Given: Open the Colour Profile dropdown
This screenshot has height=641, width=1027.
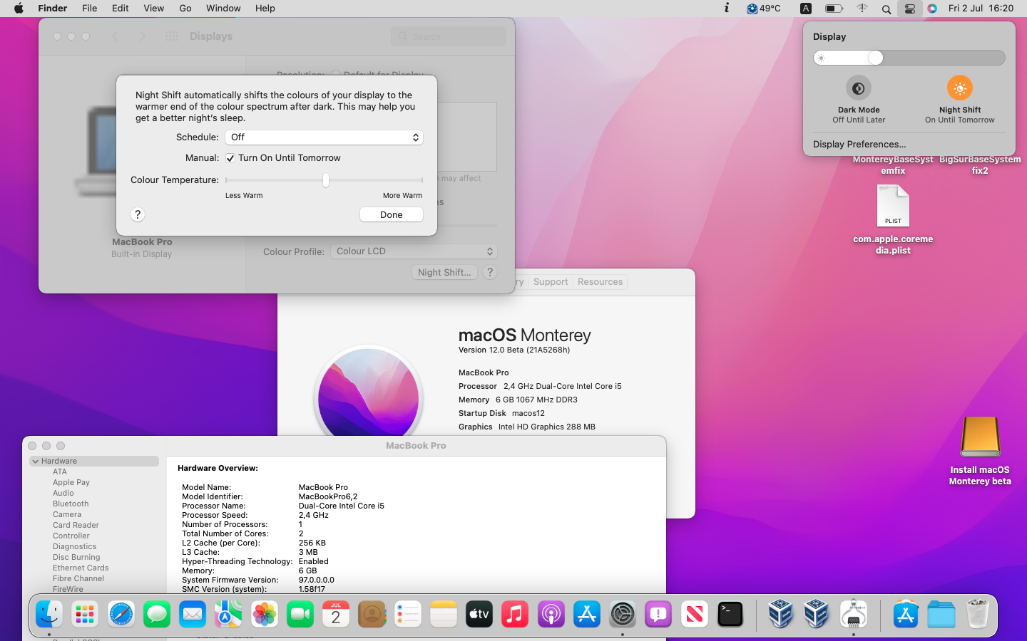Looking at the screenshot, I should pos(414,251).
